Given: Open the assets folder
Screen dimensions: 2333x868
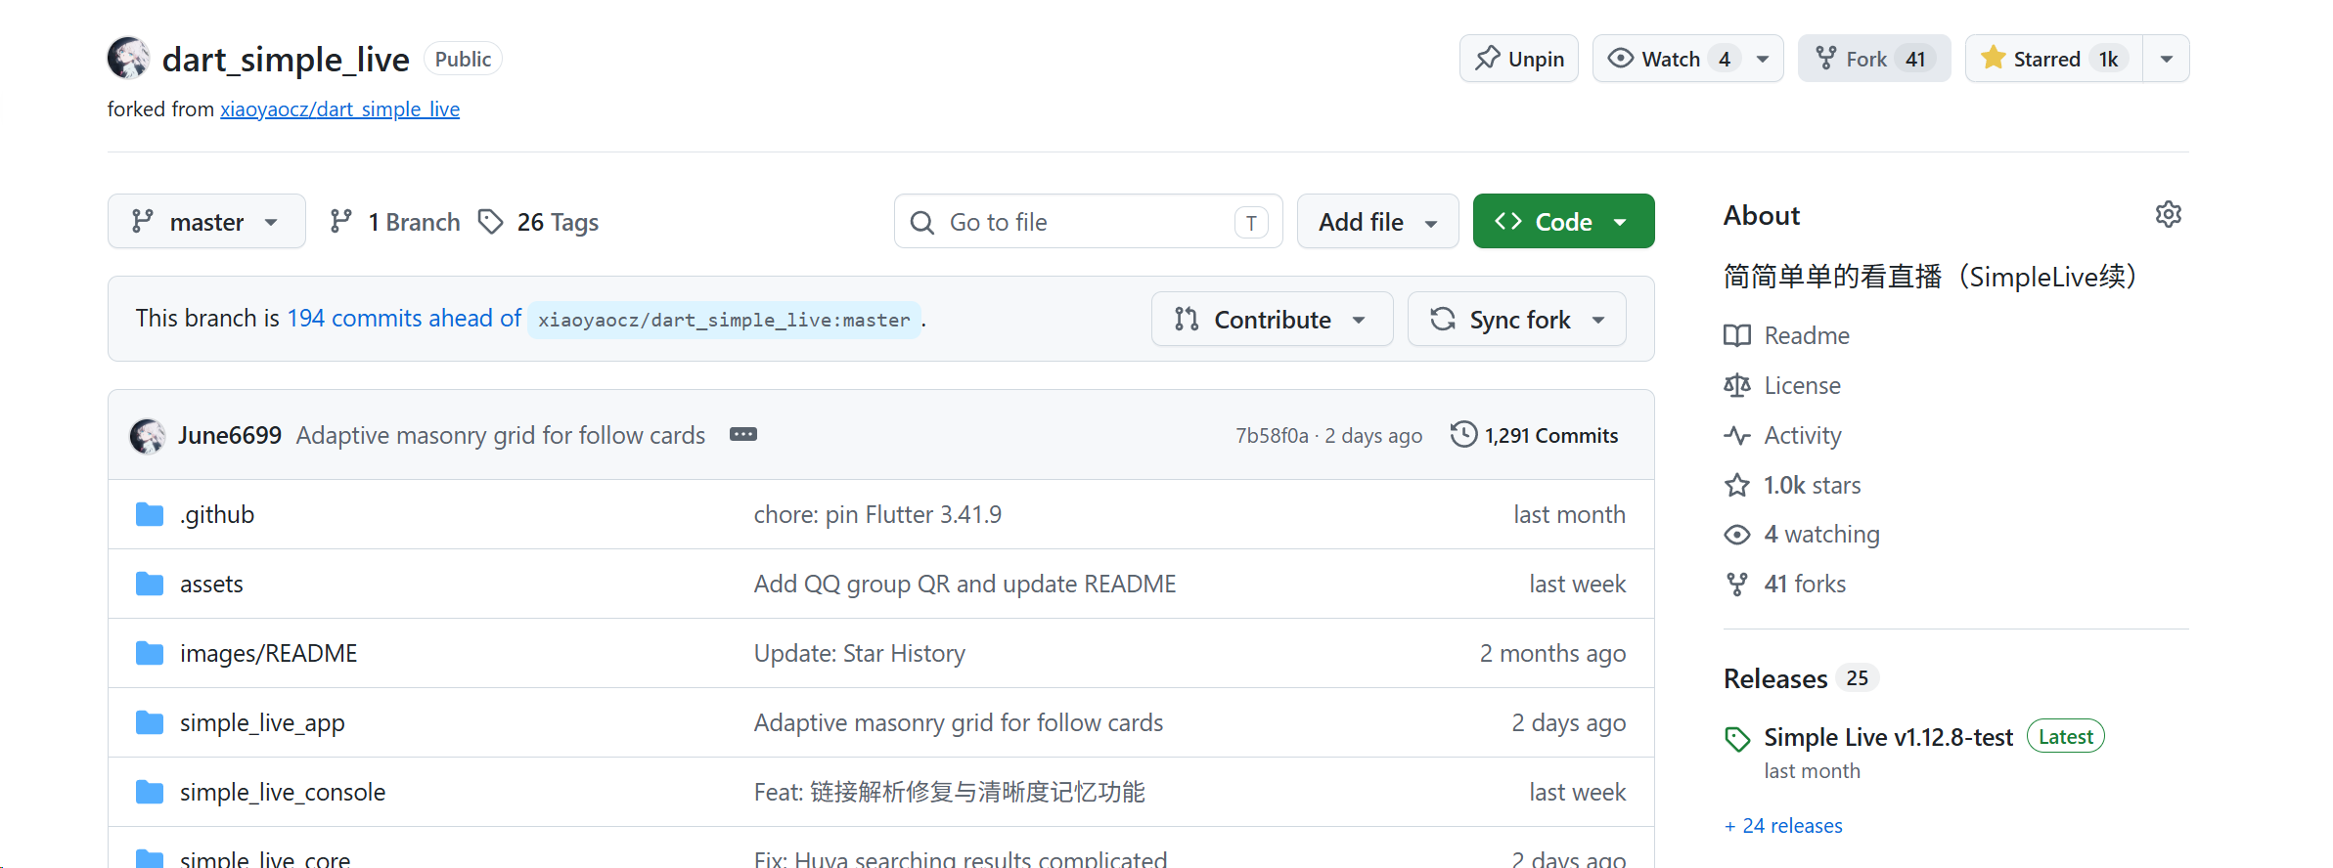Looking at the screenshot, I should point(211,584).
